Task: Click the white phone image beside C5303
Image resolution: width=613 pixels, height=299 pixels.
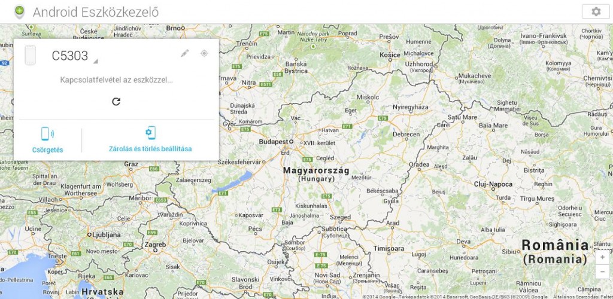Action: [x=30, y=56]
